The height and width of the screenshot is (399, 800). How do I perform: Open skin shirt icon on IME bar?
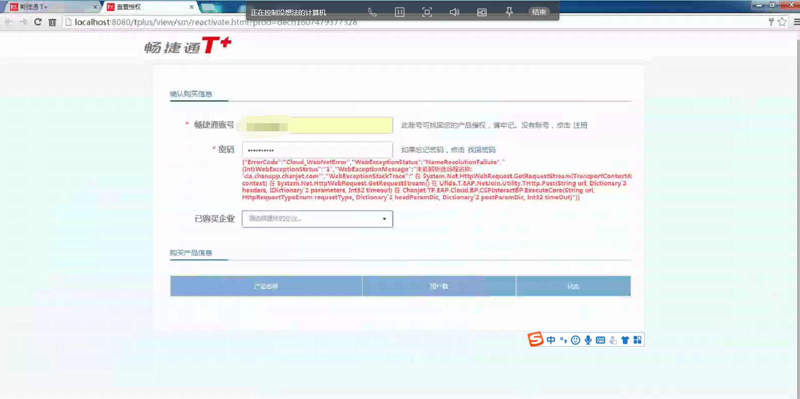pos(625,340)
